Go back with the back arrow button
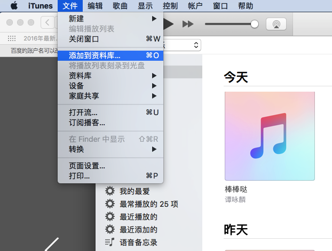Image resolution: width=332 pixels, height=251 pixels. pyautogui.click(x=48, y=22)
